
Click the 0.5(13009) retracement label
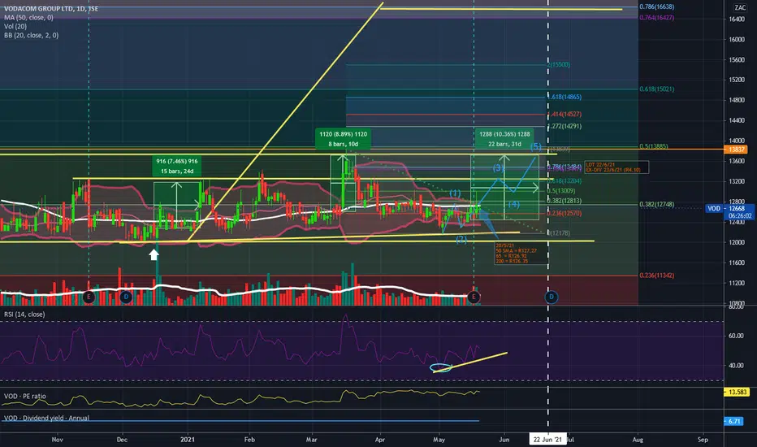(x=561, y=191)
